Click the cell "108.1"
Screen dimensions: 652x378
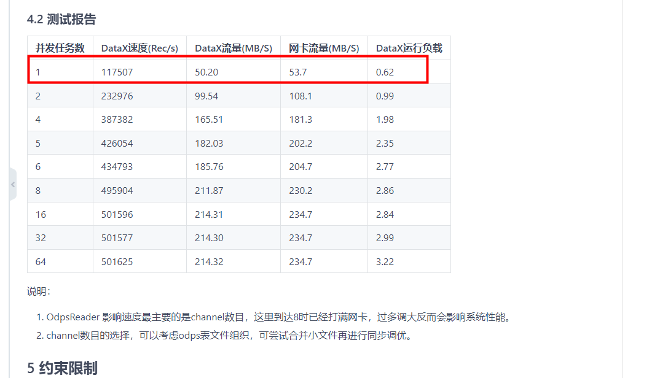324,96
